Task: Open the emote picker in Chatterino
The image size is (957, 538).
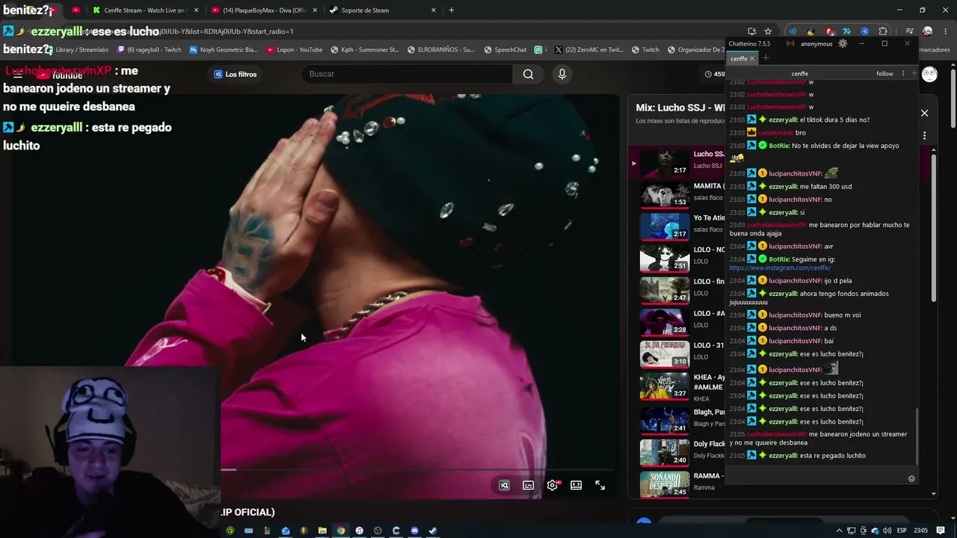Action: (x=911, y=479)
